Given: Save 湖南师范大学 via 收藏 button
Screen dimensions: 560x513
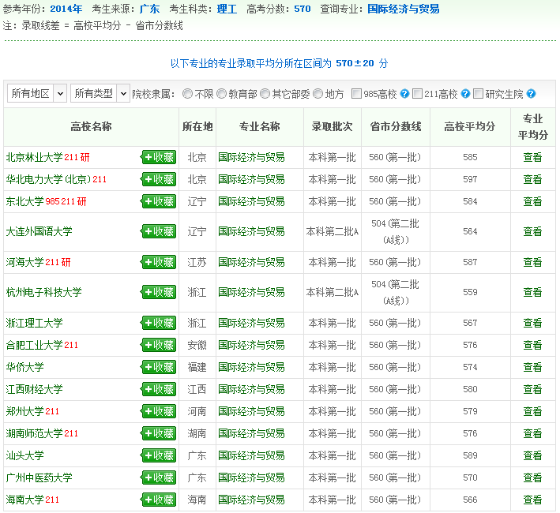Looking at the screenshot, I should pyautogui.click(x=159, y=433).
